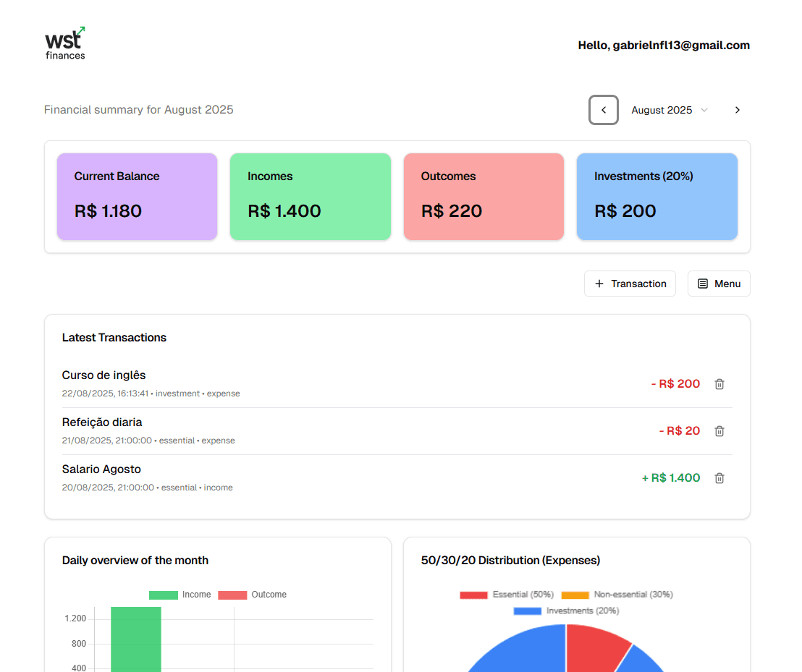Image resolution: width=802 pixels, height=672 pixels.
Task: Toggle Non-essential (30%) legend item
Action: (617, 595)
